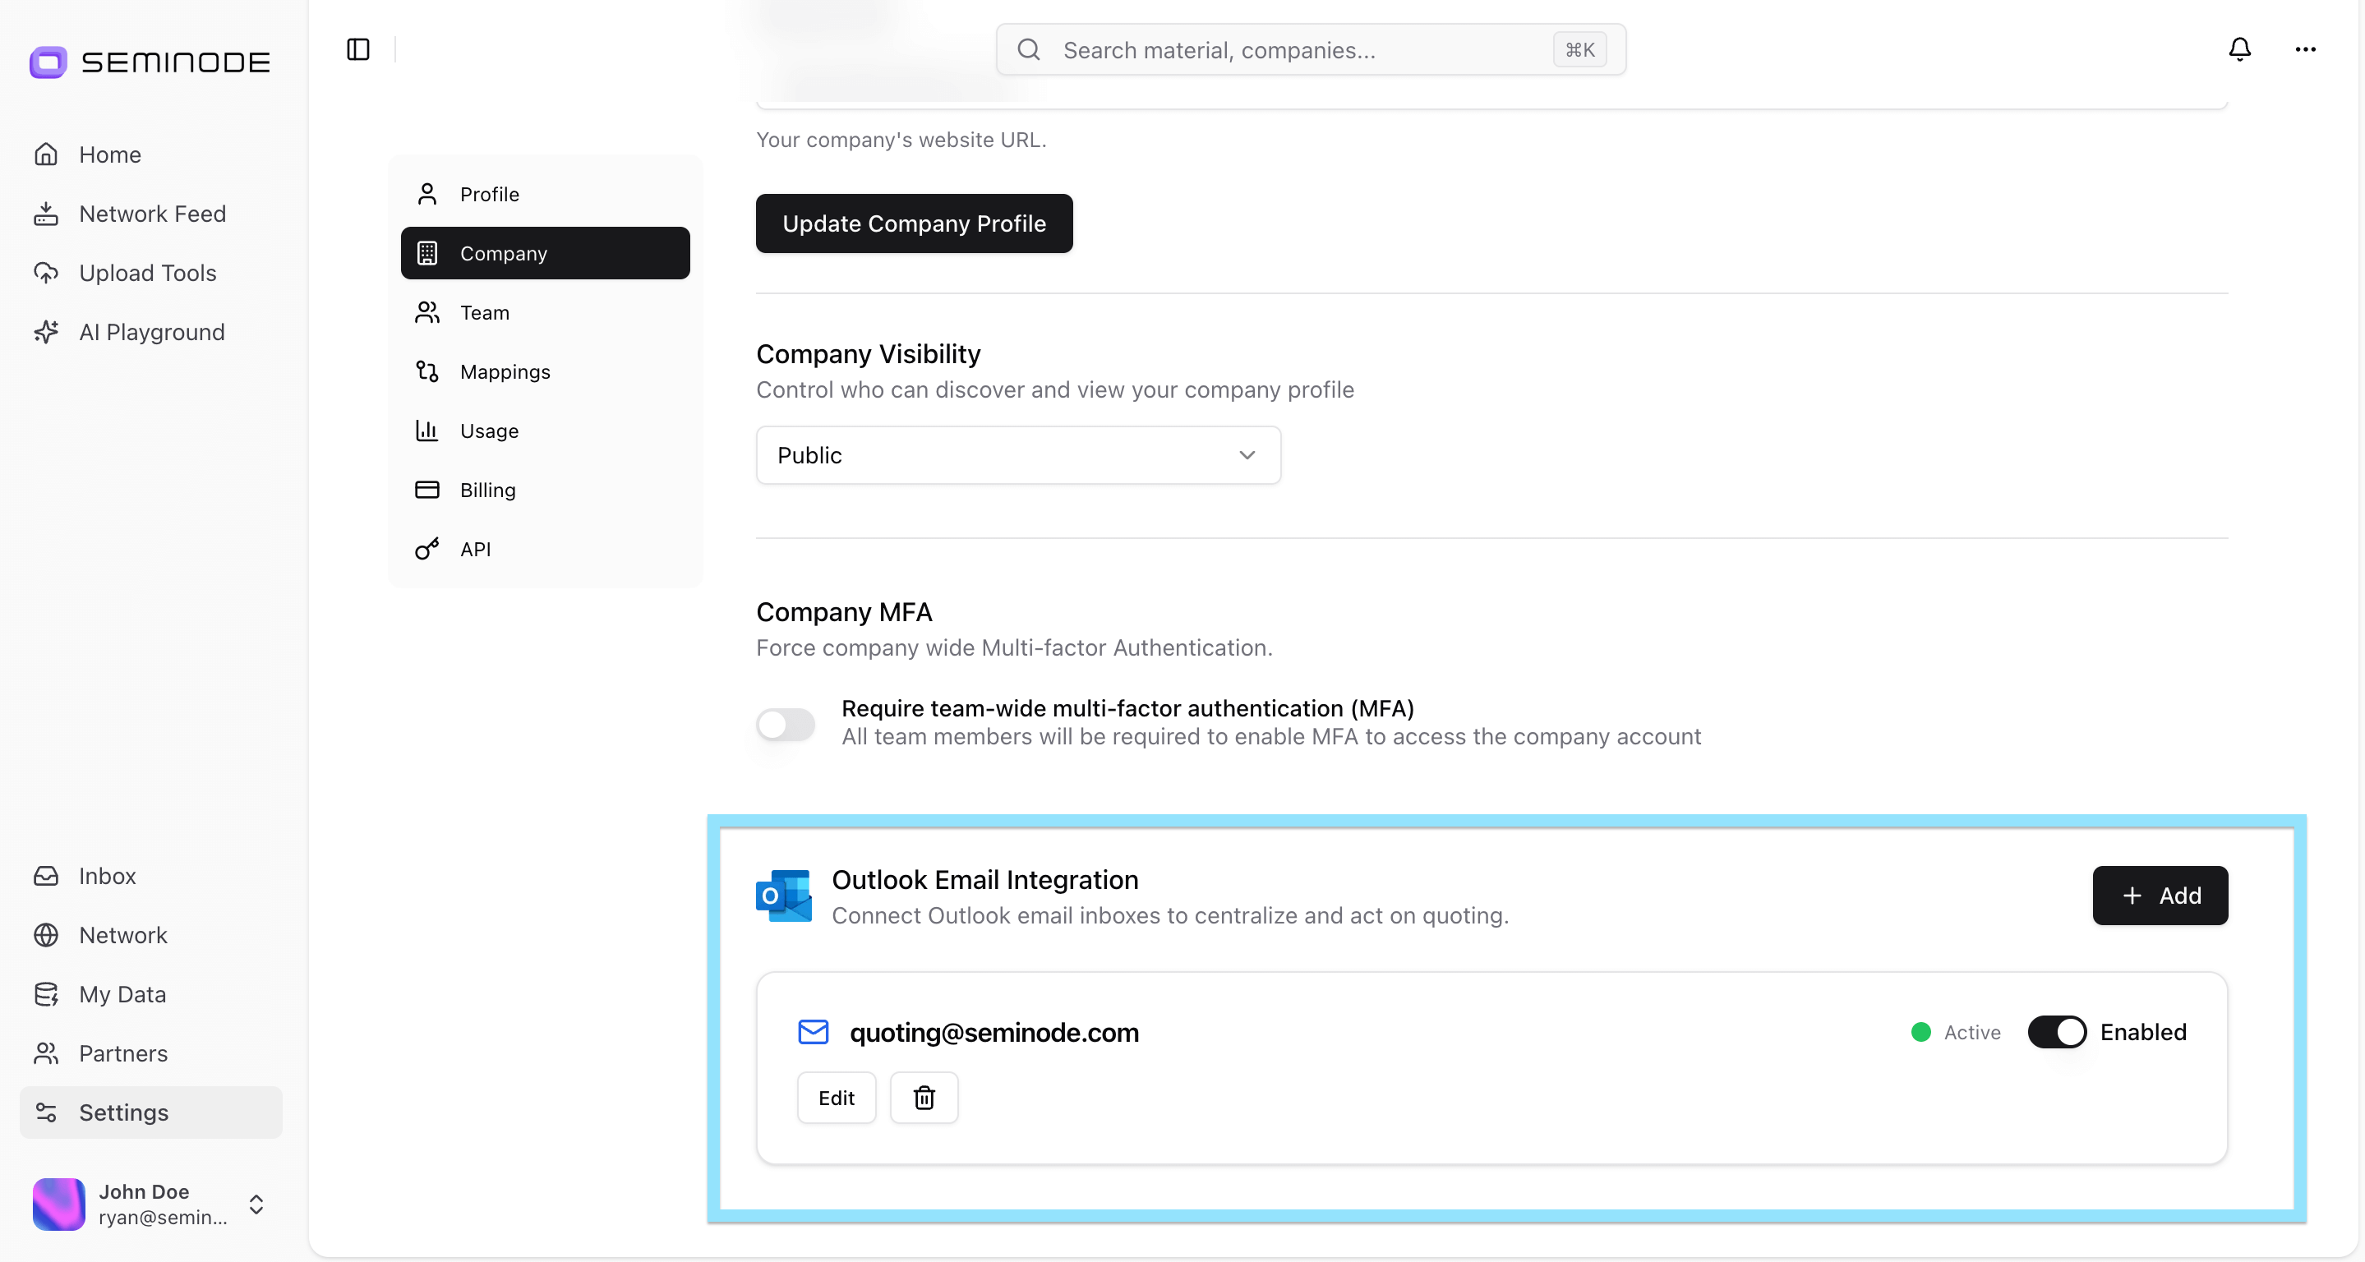The image size is (2365, 1262).
Task: Open the API settings tab
Action: [x=475, y=549]
